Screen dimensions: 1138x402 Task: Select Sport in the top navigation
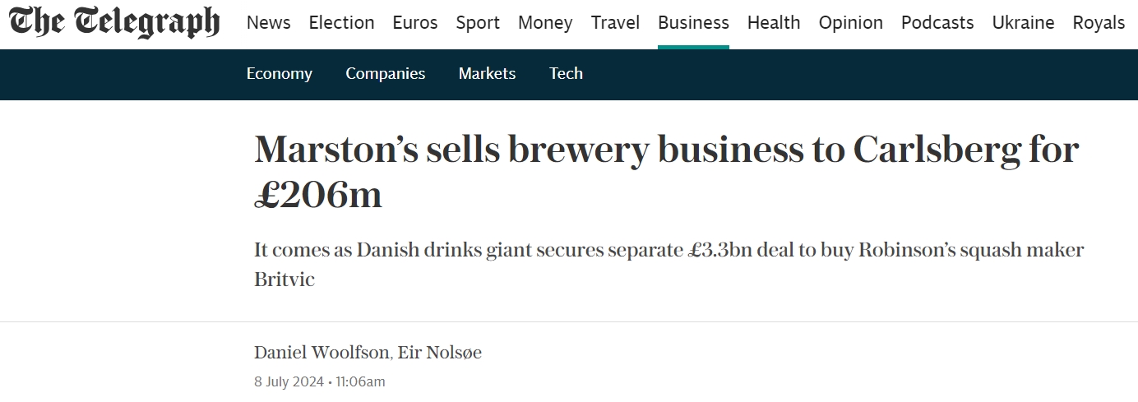pyautogui.click(x=478, y=23)
